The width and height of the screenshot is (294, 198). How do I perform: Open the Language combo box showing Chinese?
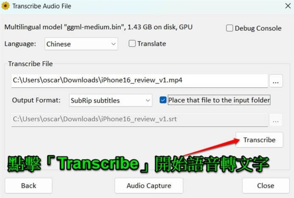[x=81, y=44]
